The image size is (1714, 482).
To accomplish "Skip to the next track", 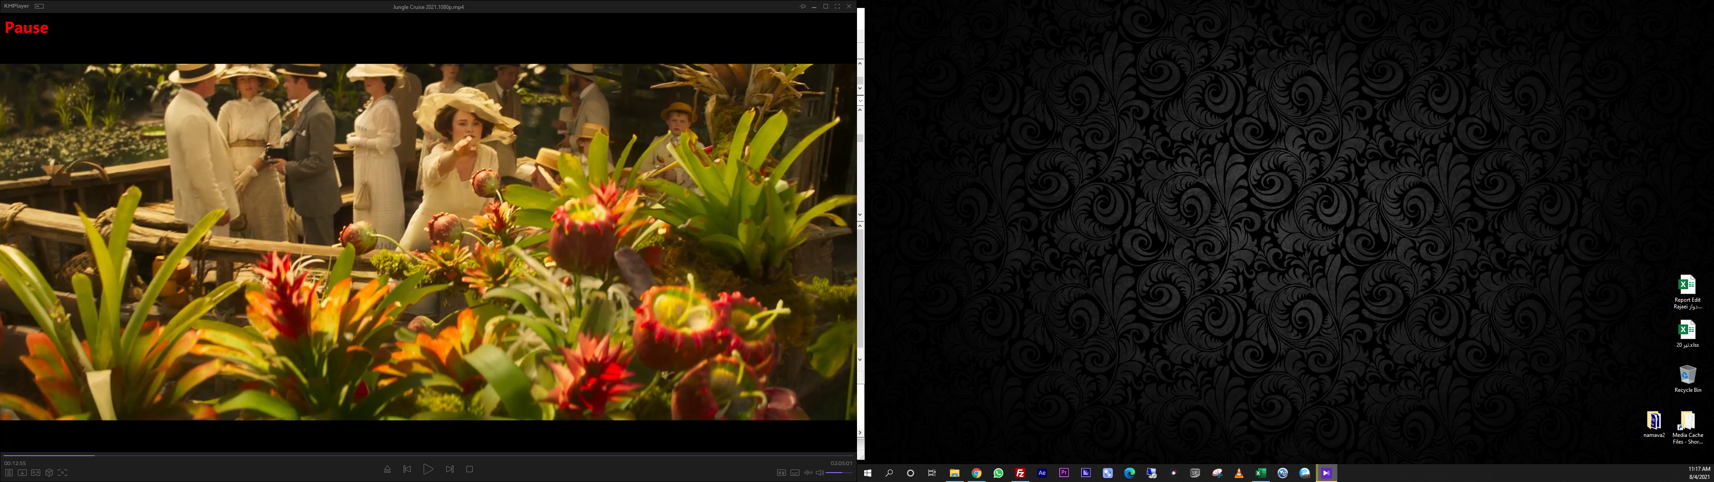I will [450, 470].
